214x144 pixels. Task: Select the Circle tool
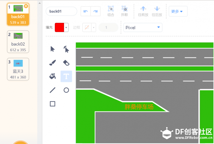pos(66,90)
